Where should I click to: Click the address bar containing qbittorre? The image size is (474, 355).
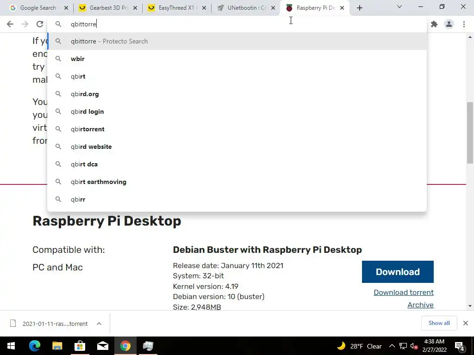point(237,24)
